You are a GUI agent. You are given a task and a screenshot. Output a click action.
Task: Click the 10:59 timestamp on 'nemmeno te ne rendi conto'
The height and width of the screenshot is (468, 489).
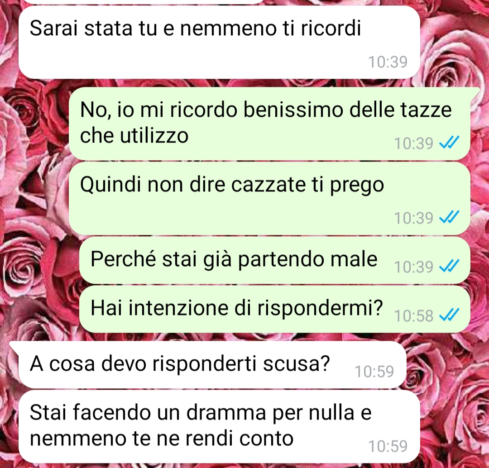[x=388, y=446]
